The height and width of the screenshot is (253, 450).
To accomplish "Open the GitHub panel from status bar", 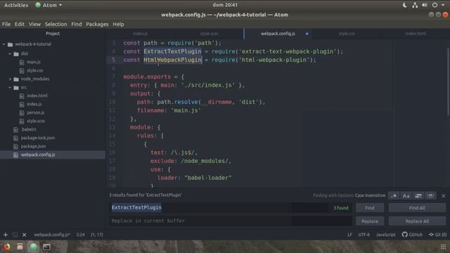I will (412, 235).
